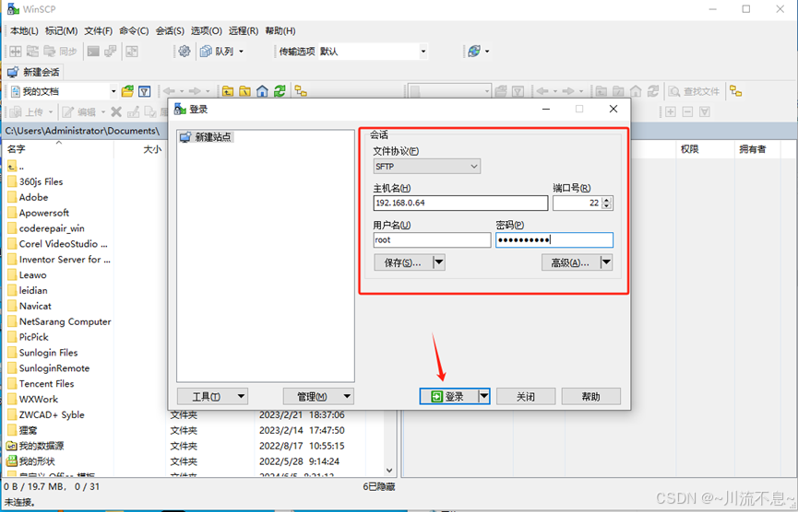Image resolution: width=798 pixels, height=512 pixels.
Task: Click the queue (队列) icon
Action: 206,51
